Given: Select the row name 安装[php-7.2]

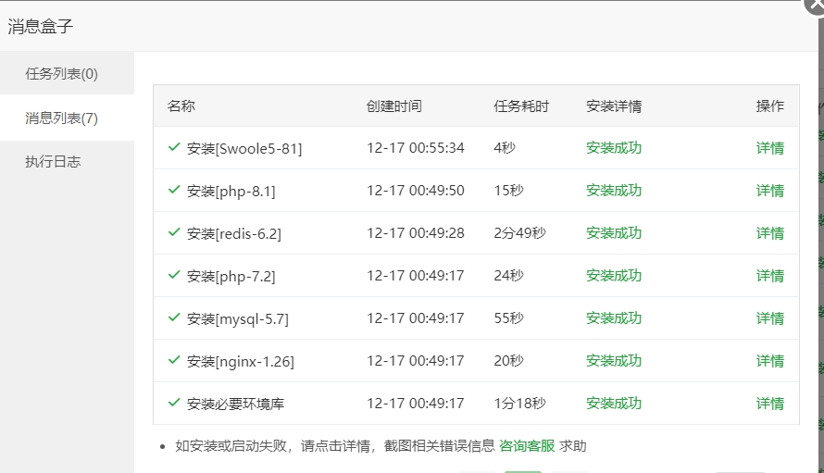Looking at the screenshot, I should coord(231,277).
